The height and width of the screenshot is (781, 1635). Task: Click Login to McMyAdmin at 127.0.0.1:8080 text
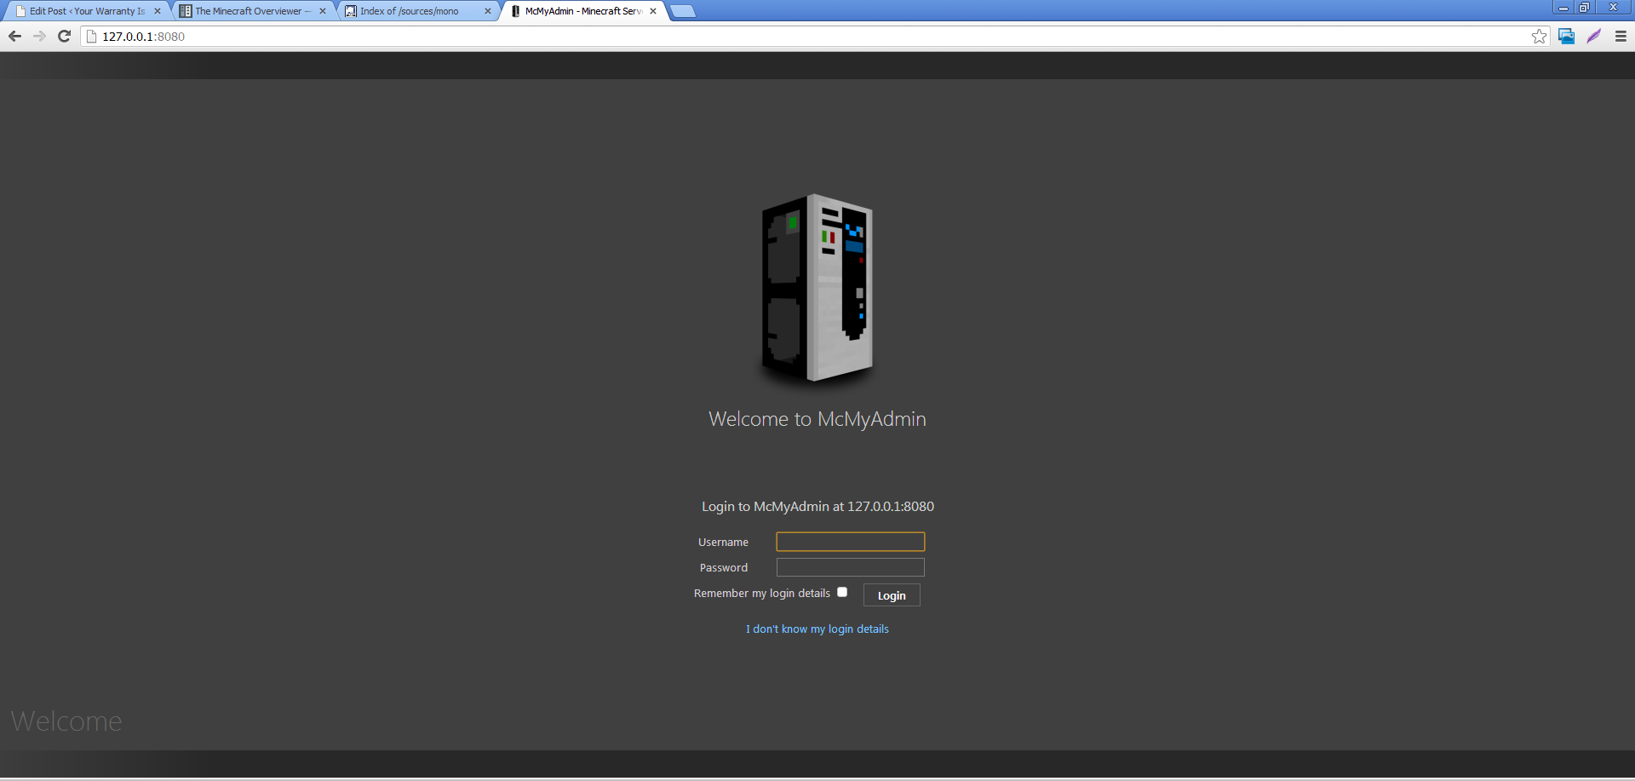pos(817,506)
